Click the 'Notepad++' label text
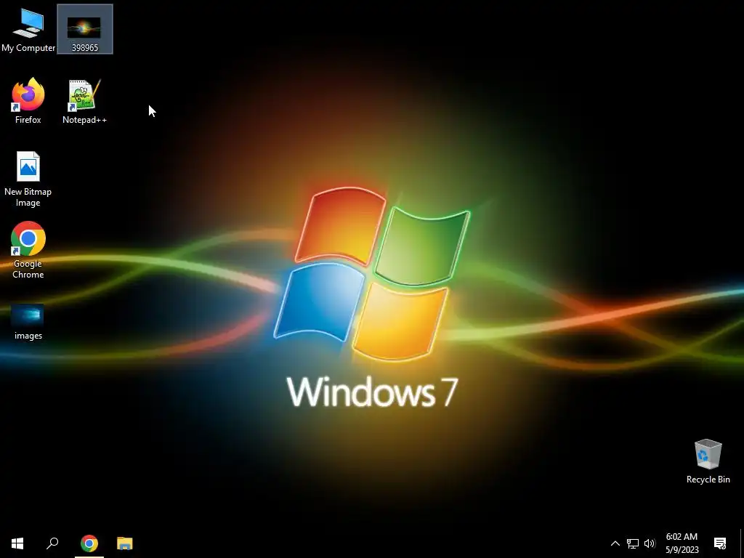 pos(84,120)
